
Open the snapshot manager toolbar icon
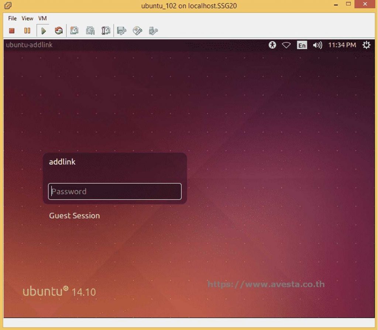coord(106,31)
